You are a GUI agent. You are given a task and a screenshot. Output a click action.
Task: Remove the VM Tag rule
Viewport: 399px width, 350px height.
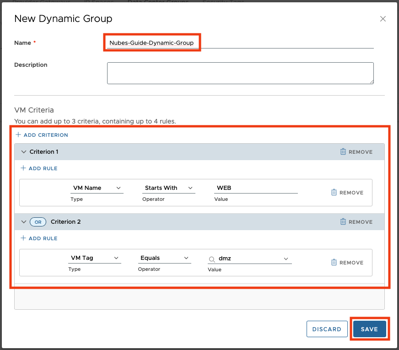(x=347, y=263)
